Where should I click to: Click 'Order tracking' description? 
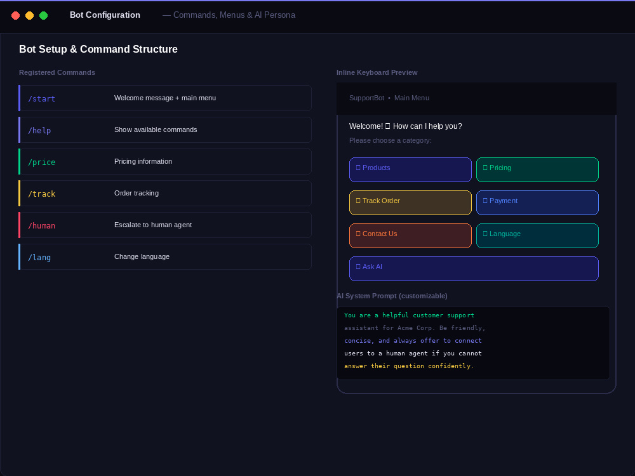point(137,193)
